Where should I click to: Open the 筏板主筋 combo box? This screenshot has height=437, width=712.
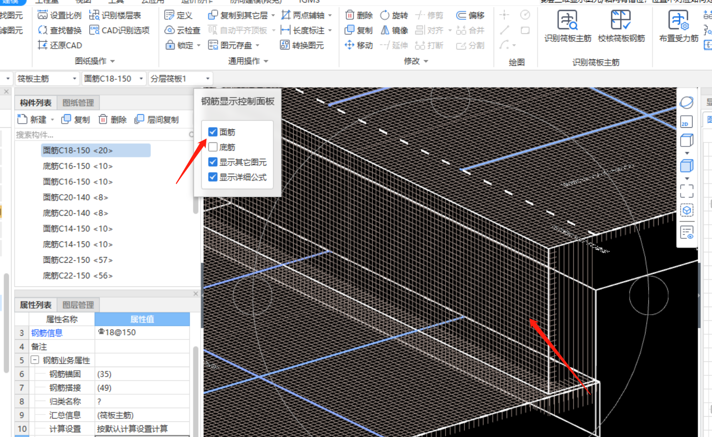tap(48, 79)
